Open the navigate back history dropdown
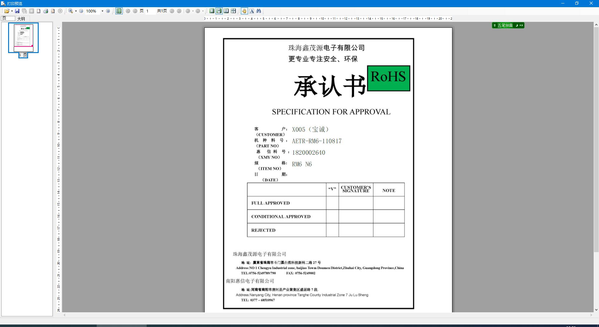This screenshot has width=599, height=327. (193, 11)
